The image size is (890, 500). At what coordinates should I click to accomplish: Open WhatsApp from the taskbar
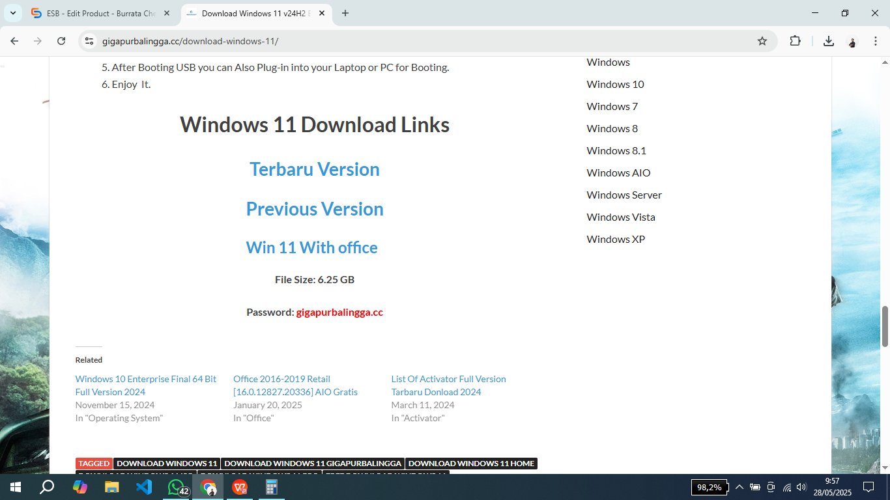tap(176, 487)
